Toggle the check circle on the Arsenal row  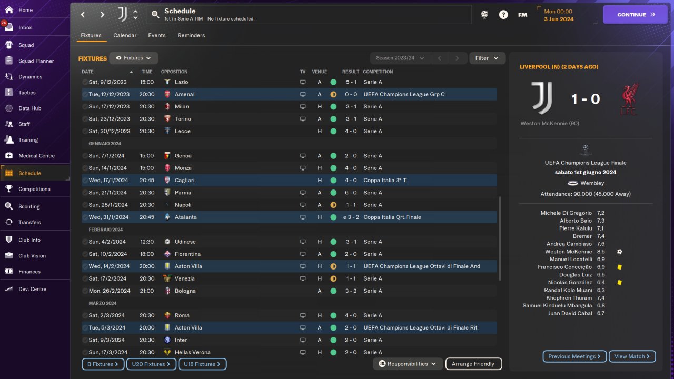(85, 94)
